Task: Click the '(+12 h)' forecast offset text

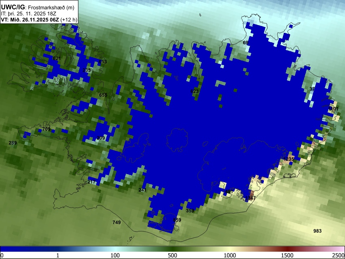Action: pyautogui.click(x=69, y=19)
